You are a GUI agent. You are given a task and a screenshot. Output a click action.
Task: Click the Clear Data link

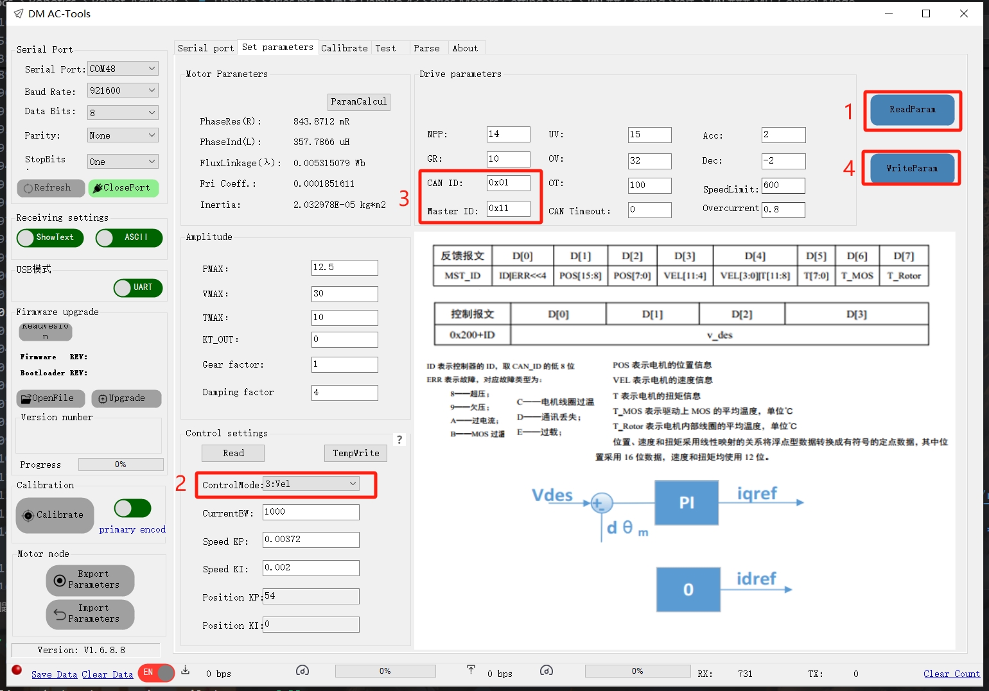coord(107,674)
